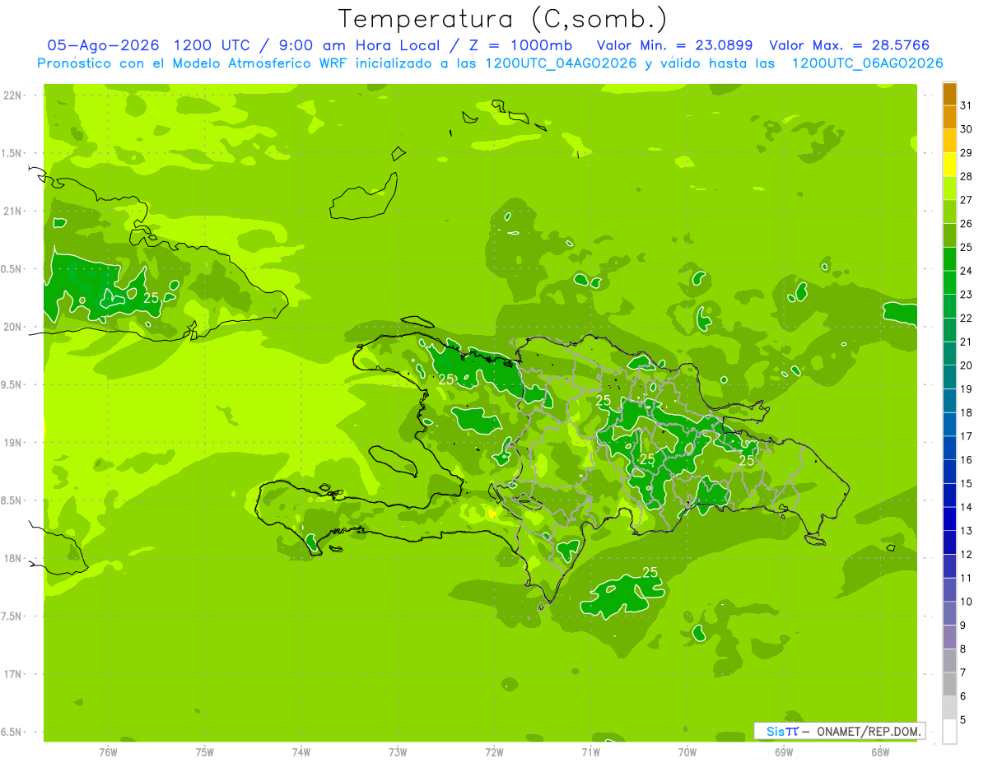Click the longitude label '71W'

pyautogui.click(x=590, y=752)
